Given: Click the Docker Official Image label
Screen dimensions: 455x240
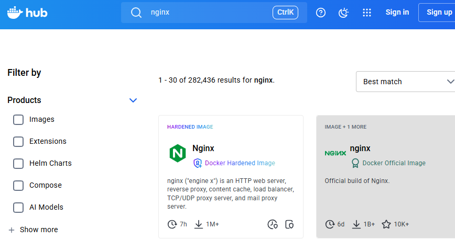Looking at the screenshot, I should pyautogui.click(x=394, y=163).
